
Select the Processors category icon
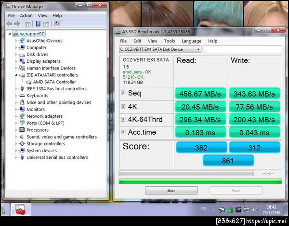22,130
